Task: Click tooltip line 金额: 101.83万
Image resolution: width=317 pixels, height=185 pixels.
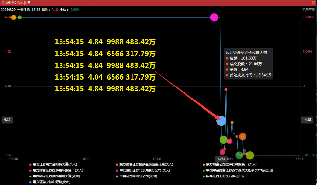Action: [241, 58]
